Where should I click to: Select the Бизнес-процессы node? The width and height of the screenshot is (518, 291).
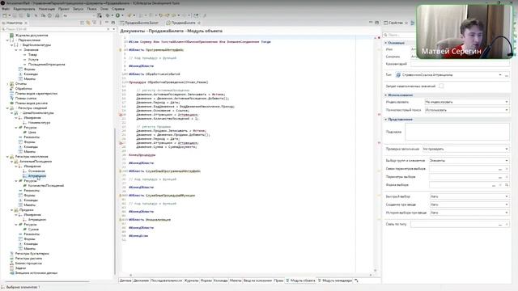pos(28,264)
